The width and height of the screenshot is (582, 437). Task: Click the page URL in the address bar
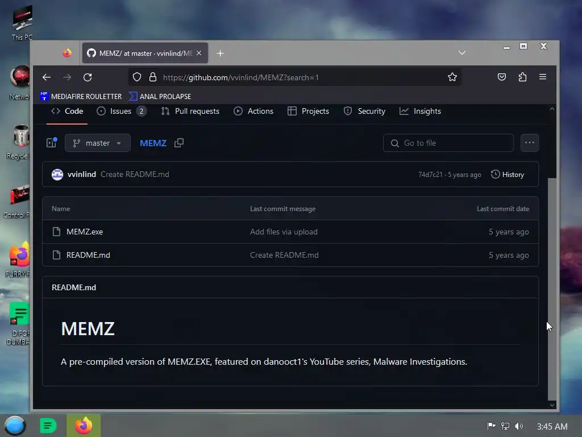(x=240, y=77)
